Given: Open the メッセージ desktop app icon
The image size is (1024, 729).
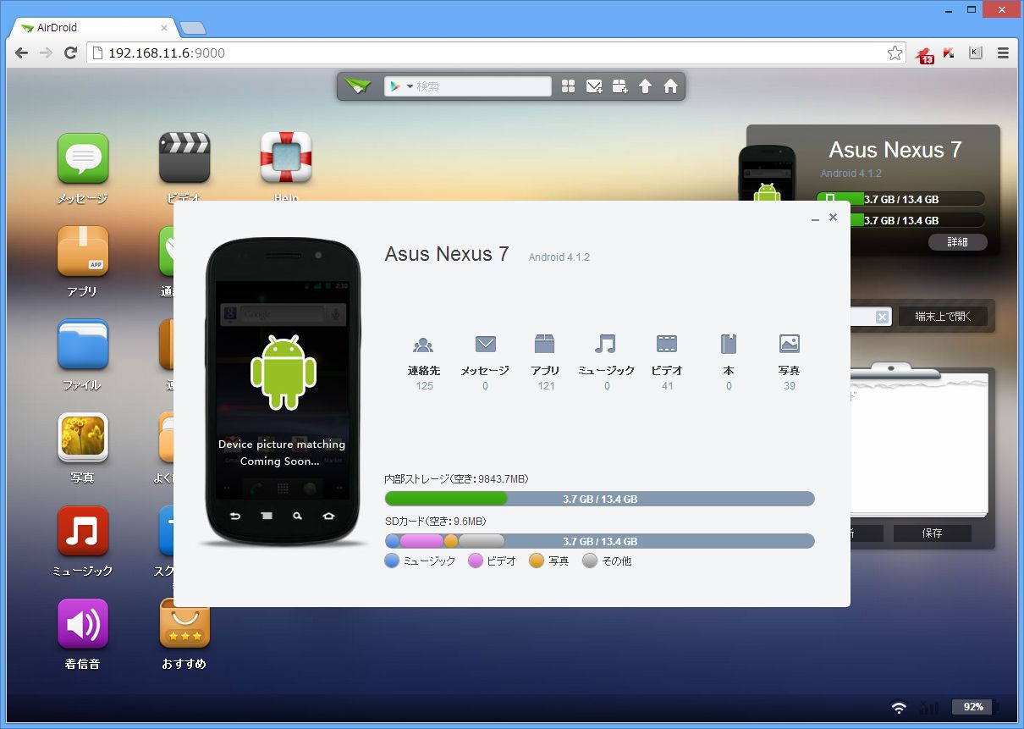Looking at the screenshot, I should coord(83,158).
